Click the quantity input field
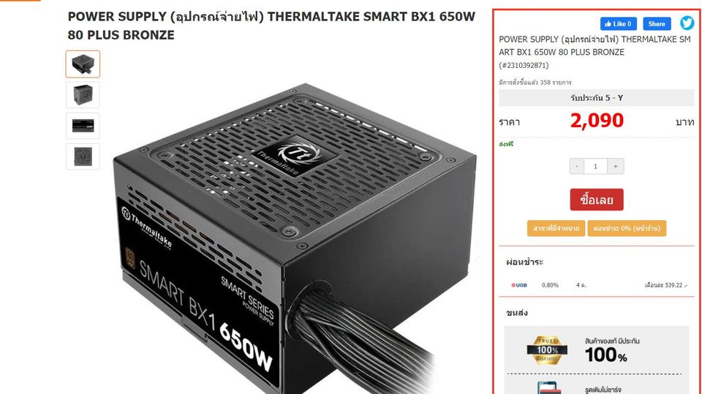 [x=595, y=166]
